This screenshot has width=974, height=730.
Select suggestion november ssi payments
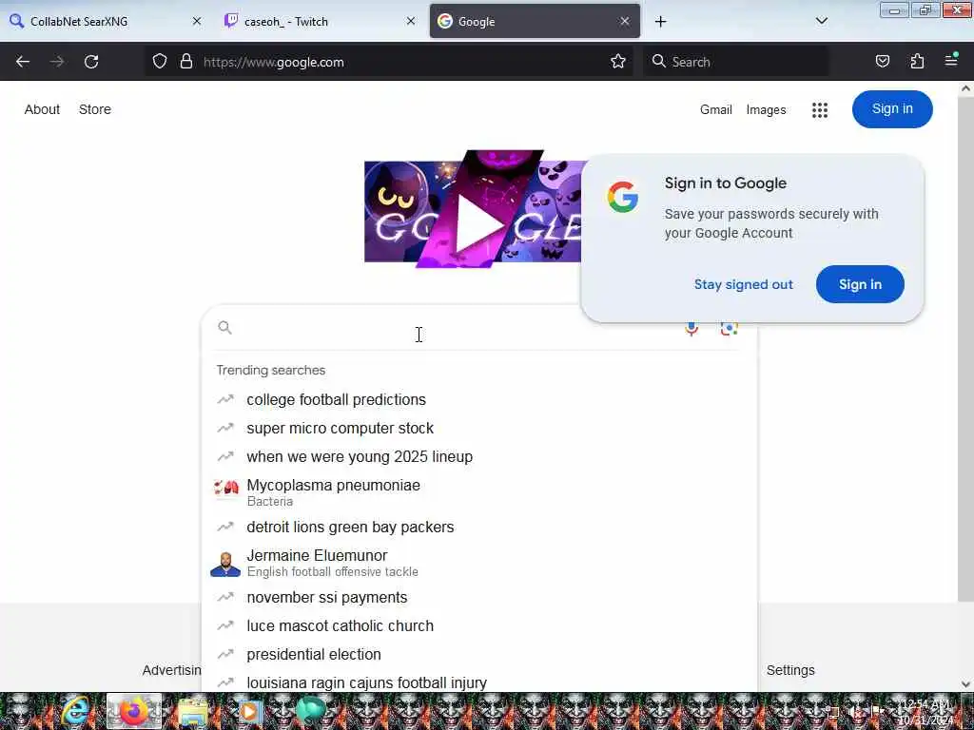(x=479, y=597)
